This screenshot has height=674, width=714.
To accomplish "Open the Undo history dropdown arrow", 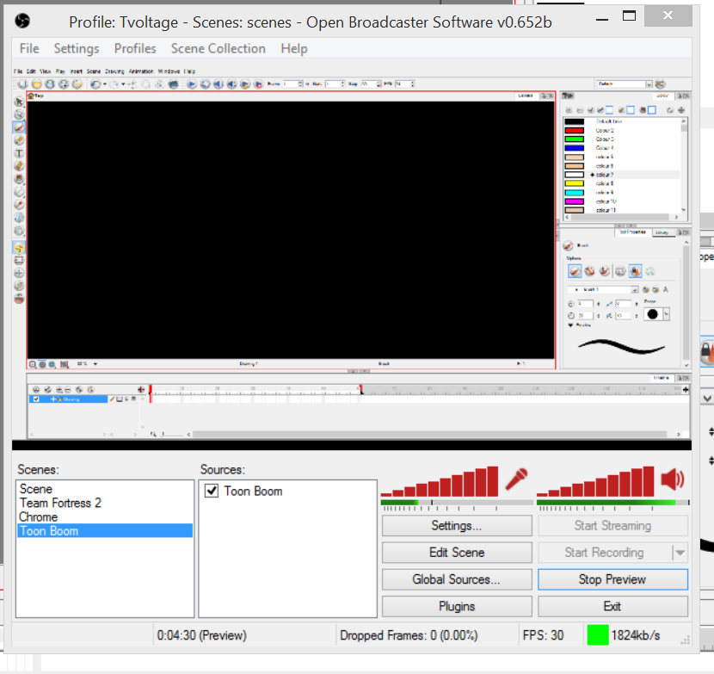I will (x=105, y=83).
